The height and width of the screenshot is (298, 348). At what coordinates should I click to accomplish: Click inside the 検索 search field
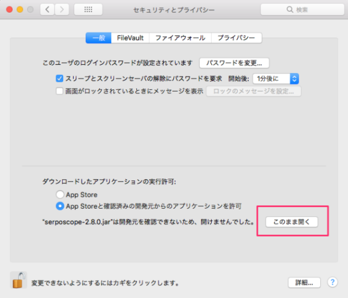(x=304, y=10)
